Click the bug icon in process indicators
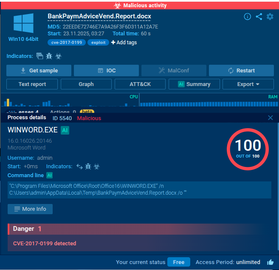This screenshot has height=270, width=279. click(x=88, y=167)
